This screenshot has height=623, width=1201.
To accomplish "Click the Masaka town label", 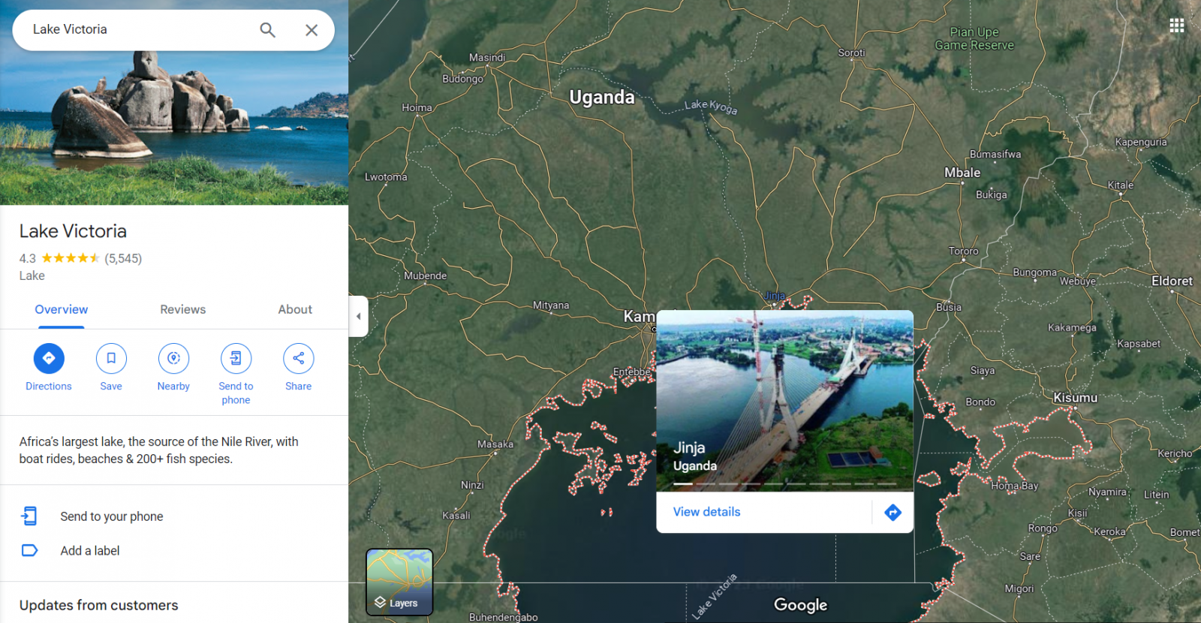I will click(x=495, y=444).
